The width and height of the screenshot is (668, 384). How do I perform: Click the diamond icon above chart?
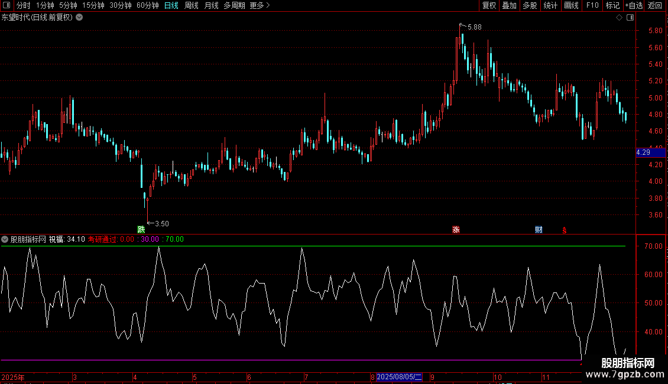tap(620, 18)
